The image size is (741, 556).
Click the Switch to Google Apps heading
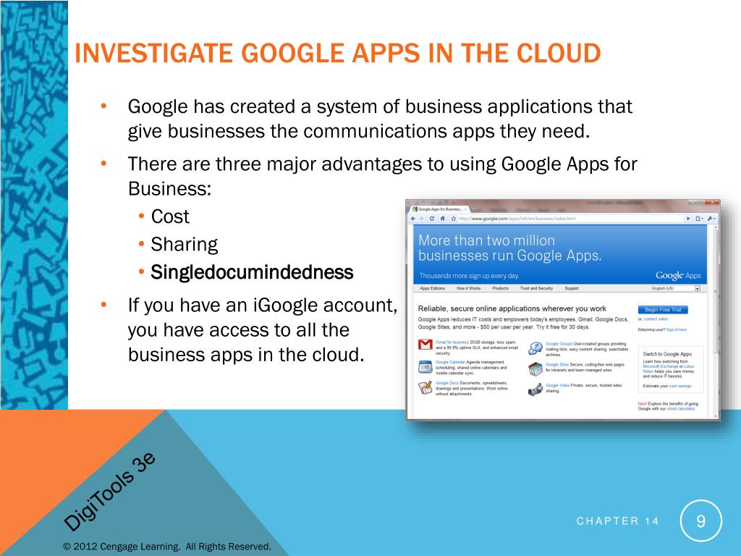666,353
